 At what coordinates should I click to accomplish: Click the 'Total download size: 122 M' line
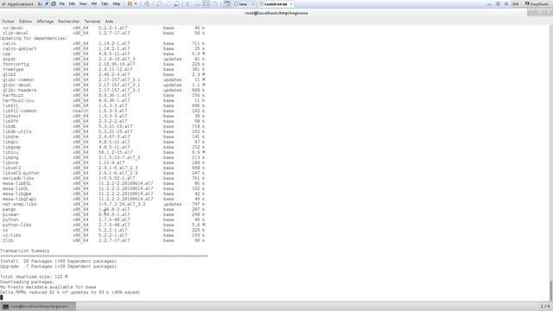34,276
